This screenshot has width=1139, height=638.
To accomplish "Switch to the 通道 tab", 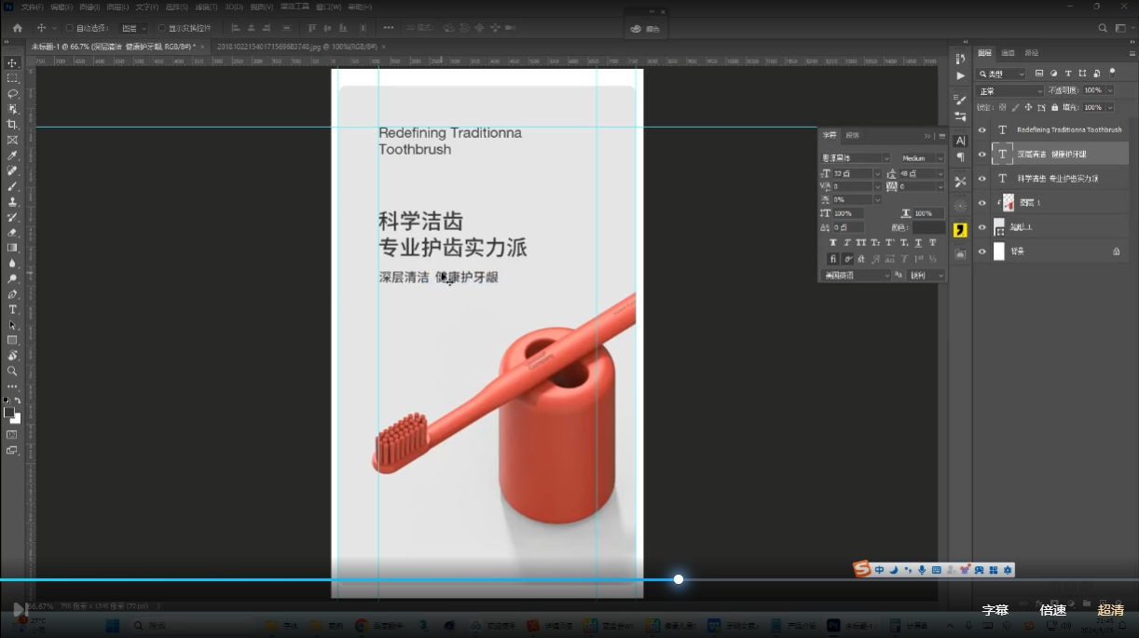I will click(x=1008, y=53).
